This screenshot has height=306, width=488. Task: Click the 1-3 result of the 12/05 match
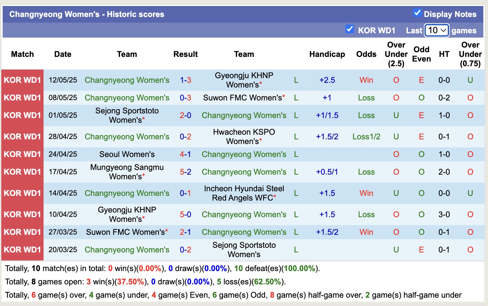[x=185, y=80]
